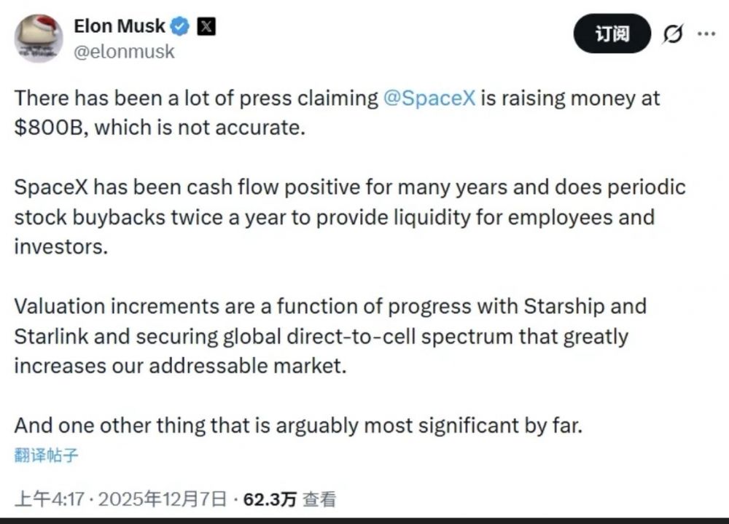The width and height of the screenshot is (729, 524).
Task: Click the X affiliation badge beside name
Action: tap(206, 27)
